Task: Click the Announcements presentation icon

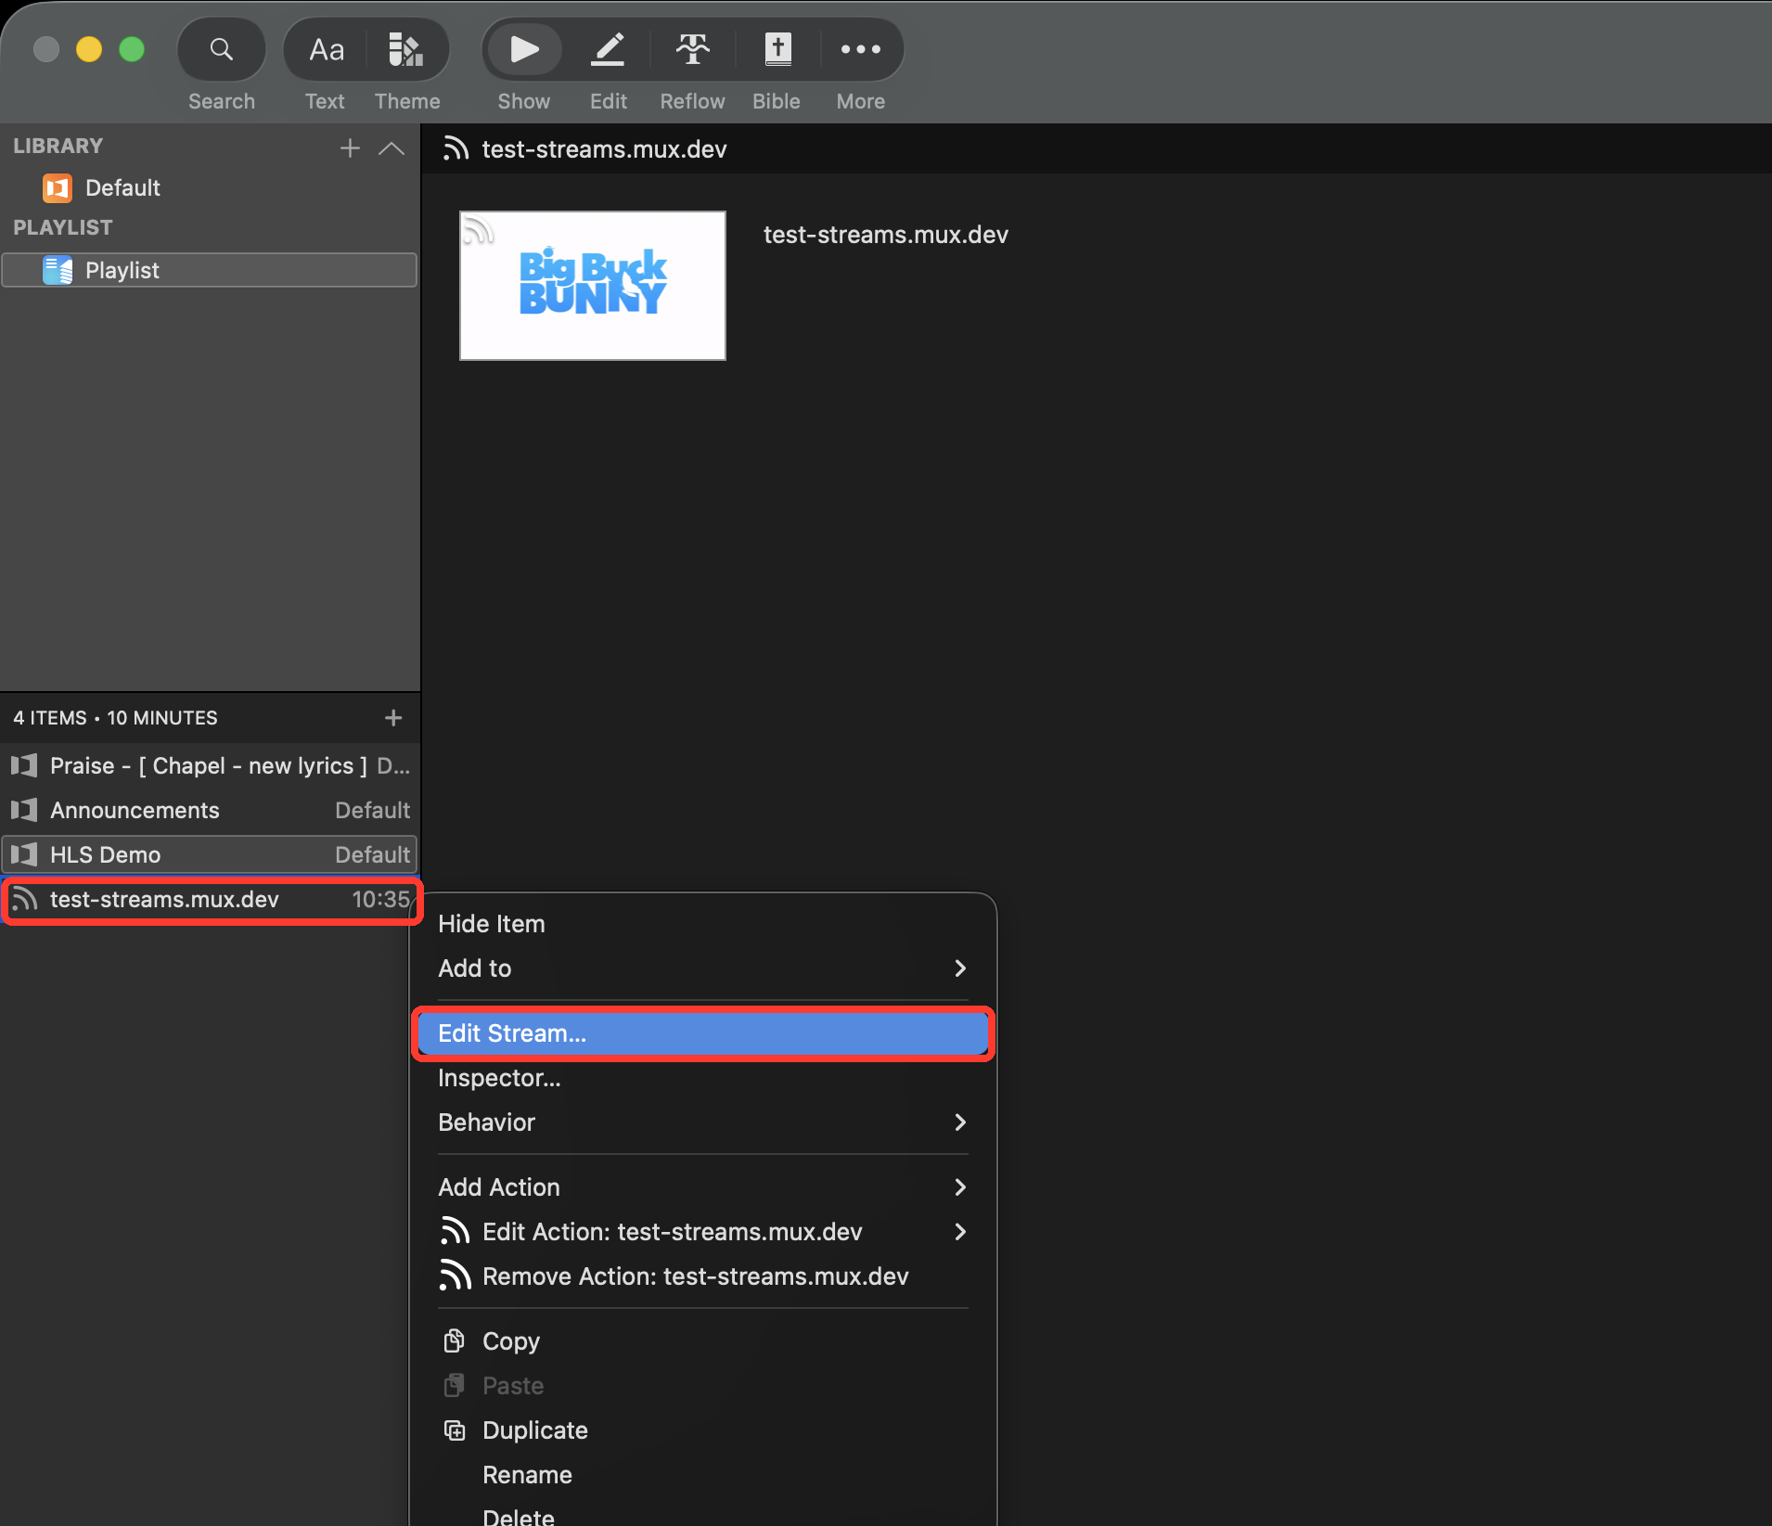Action: pyautogui.click(x=24, y=810)
